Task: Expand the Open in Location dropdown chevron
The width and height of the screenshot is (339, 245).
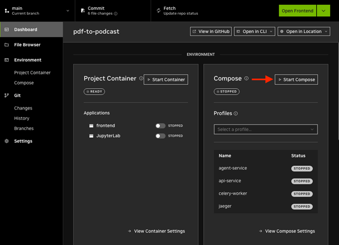Action: tap(326, 32)
